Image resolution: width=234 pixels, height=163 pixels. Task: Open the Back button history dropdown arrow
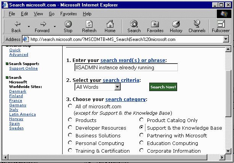pyautogui.click(x=28, y=26)
